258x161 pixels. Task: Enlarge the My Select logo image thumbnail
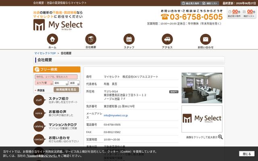coord(202,119)
